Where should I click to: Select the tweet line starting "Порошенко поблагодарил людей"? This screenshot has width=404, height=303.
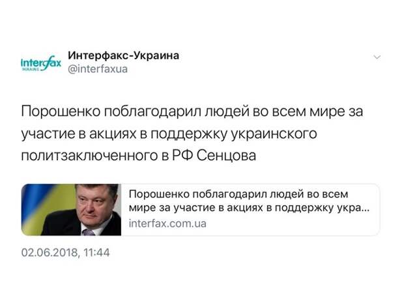pos(192,111)
